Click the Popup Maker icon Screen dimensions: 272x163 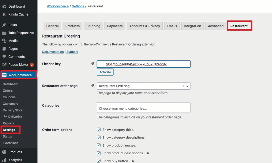4,65
